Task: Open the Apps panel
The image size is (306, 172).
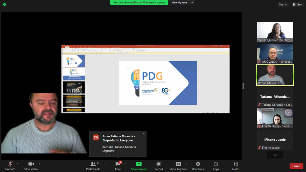Action: (216, 165)
